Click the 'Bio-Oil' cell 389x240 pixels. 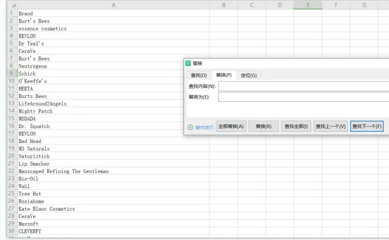tap(114, 179)
